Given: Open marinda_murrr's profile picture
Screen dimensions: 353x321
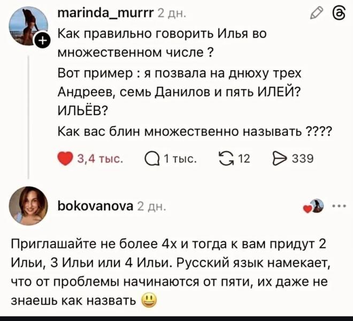Looking at the screenshot, I should pyautogui.click(x=29, y=26).
